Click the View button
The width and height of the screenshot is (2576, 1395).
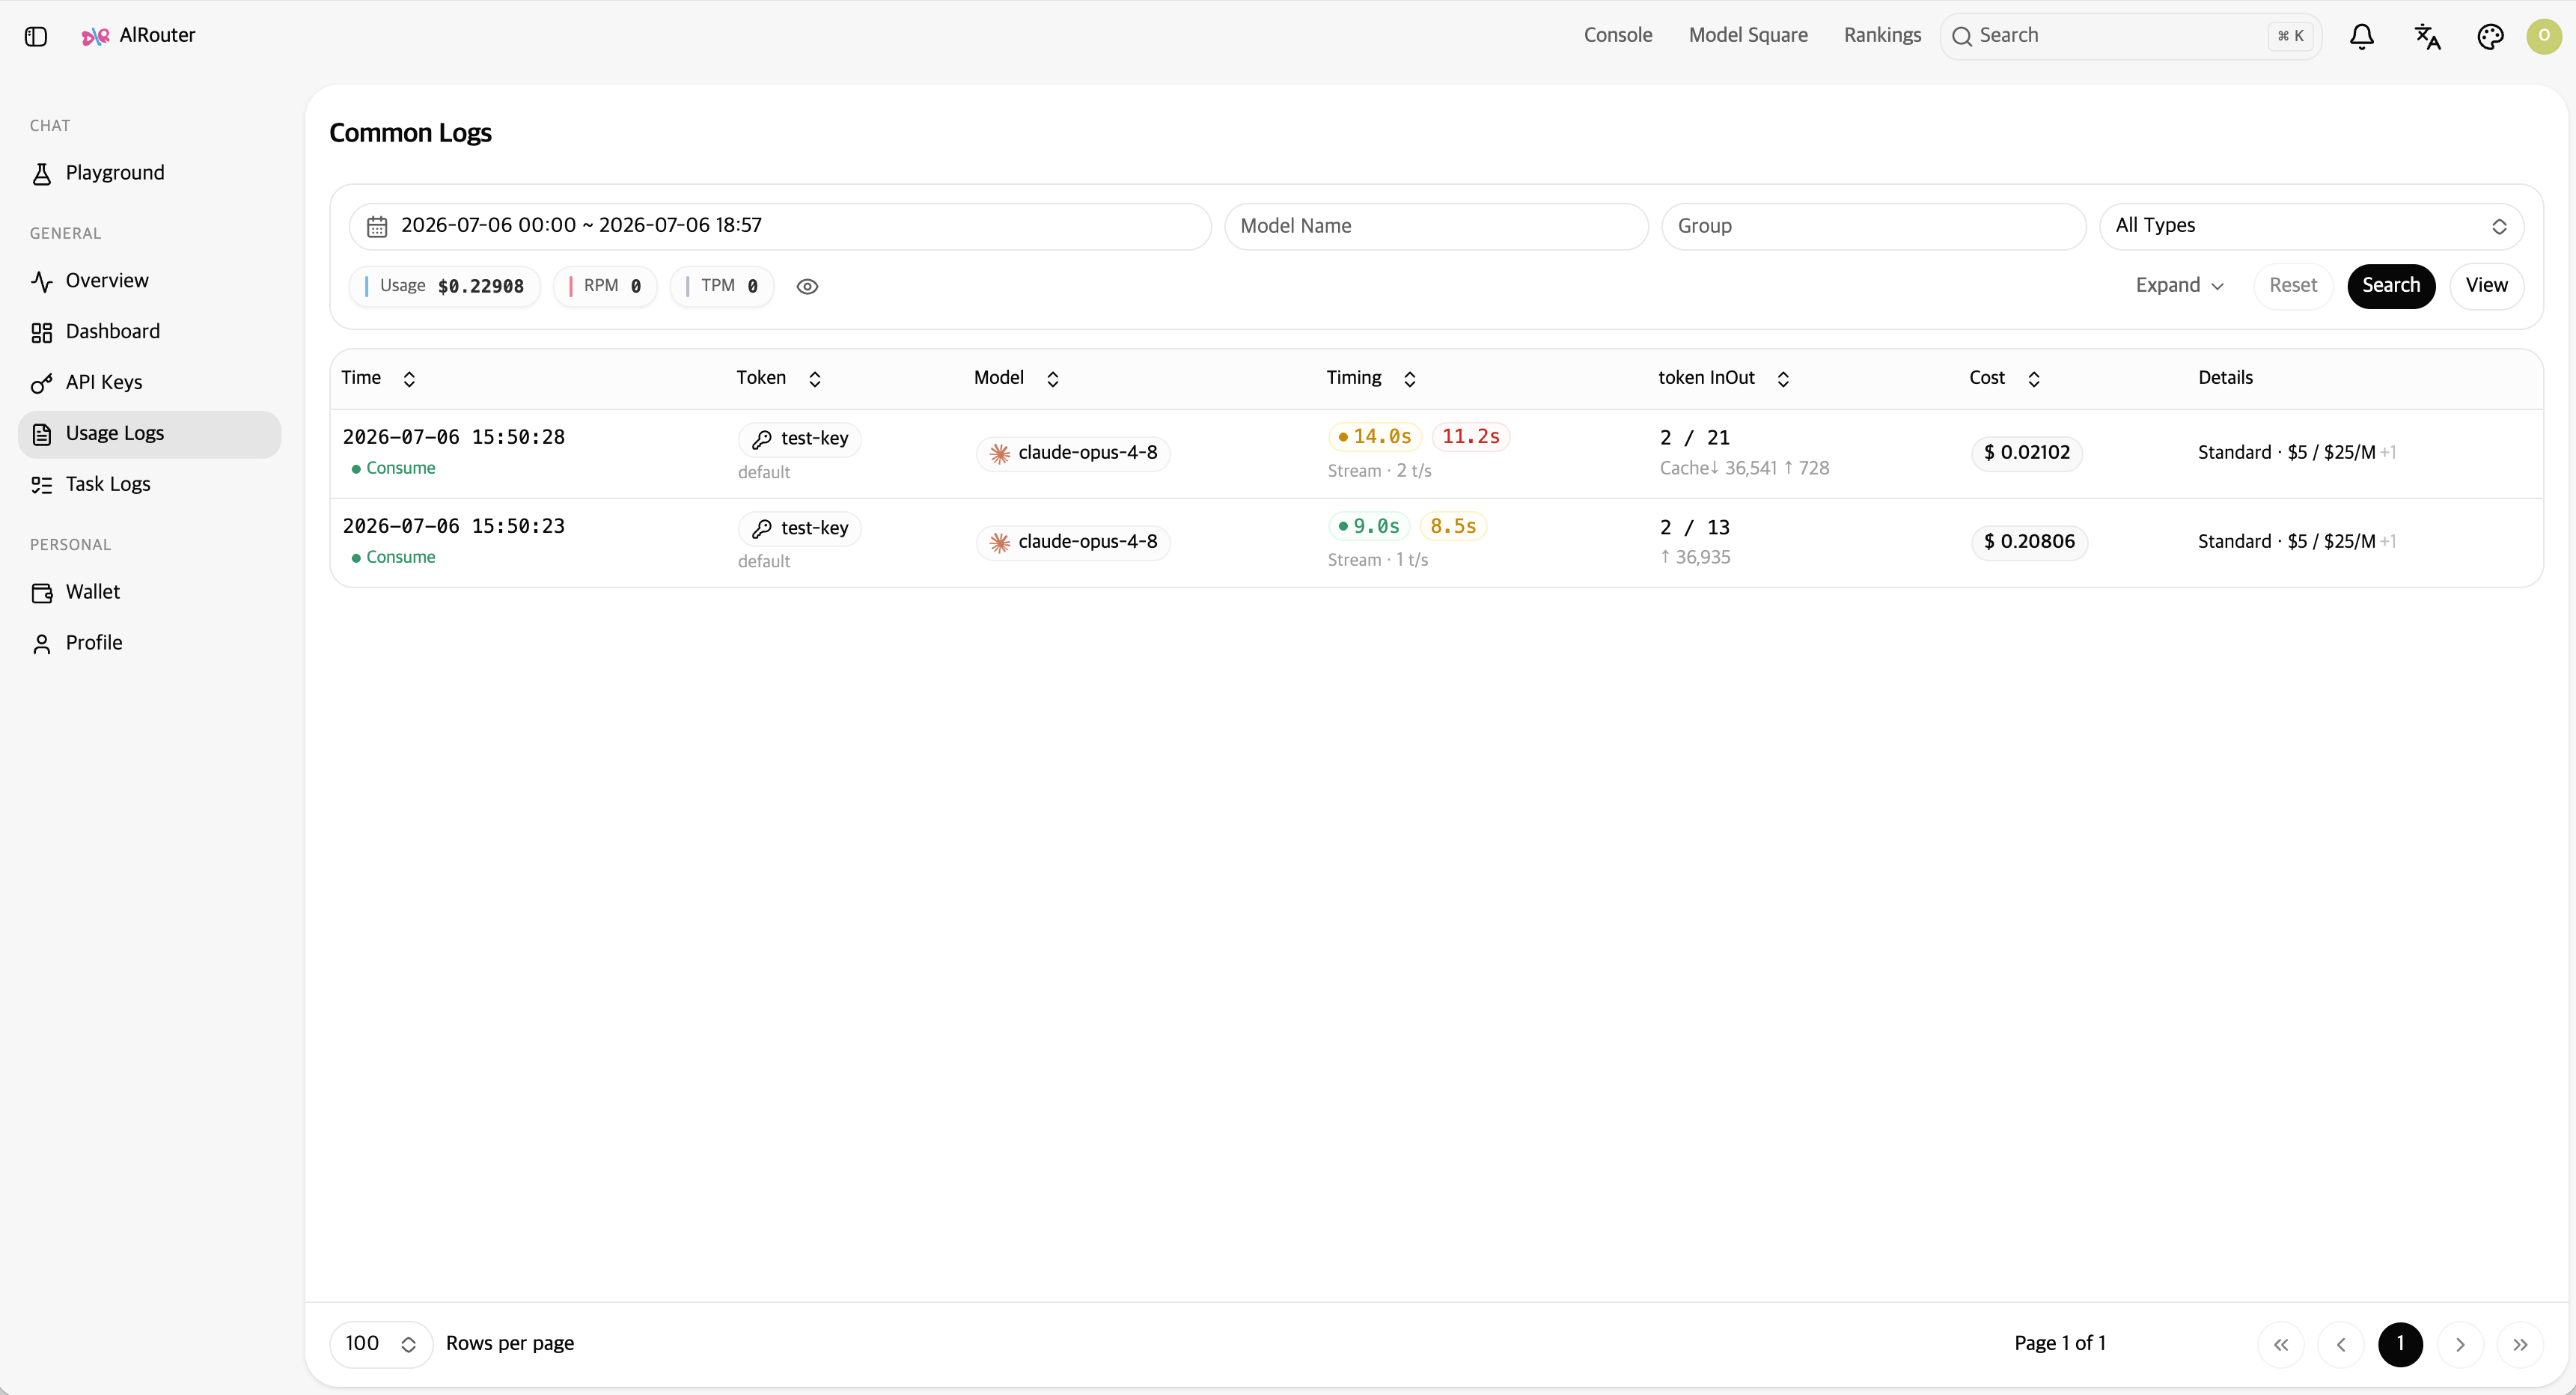coord(2486,286)
